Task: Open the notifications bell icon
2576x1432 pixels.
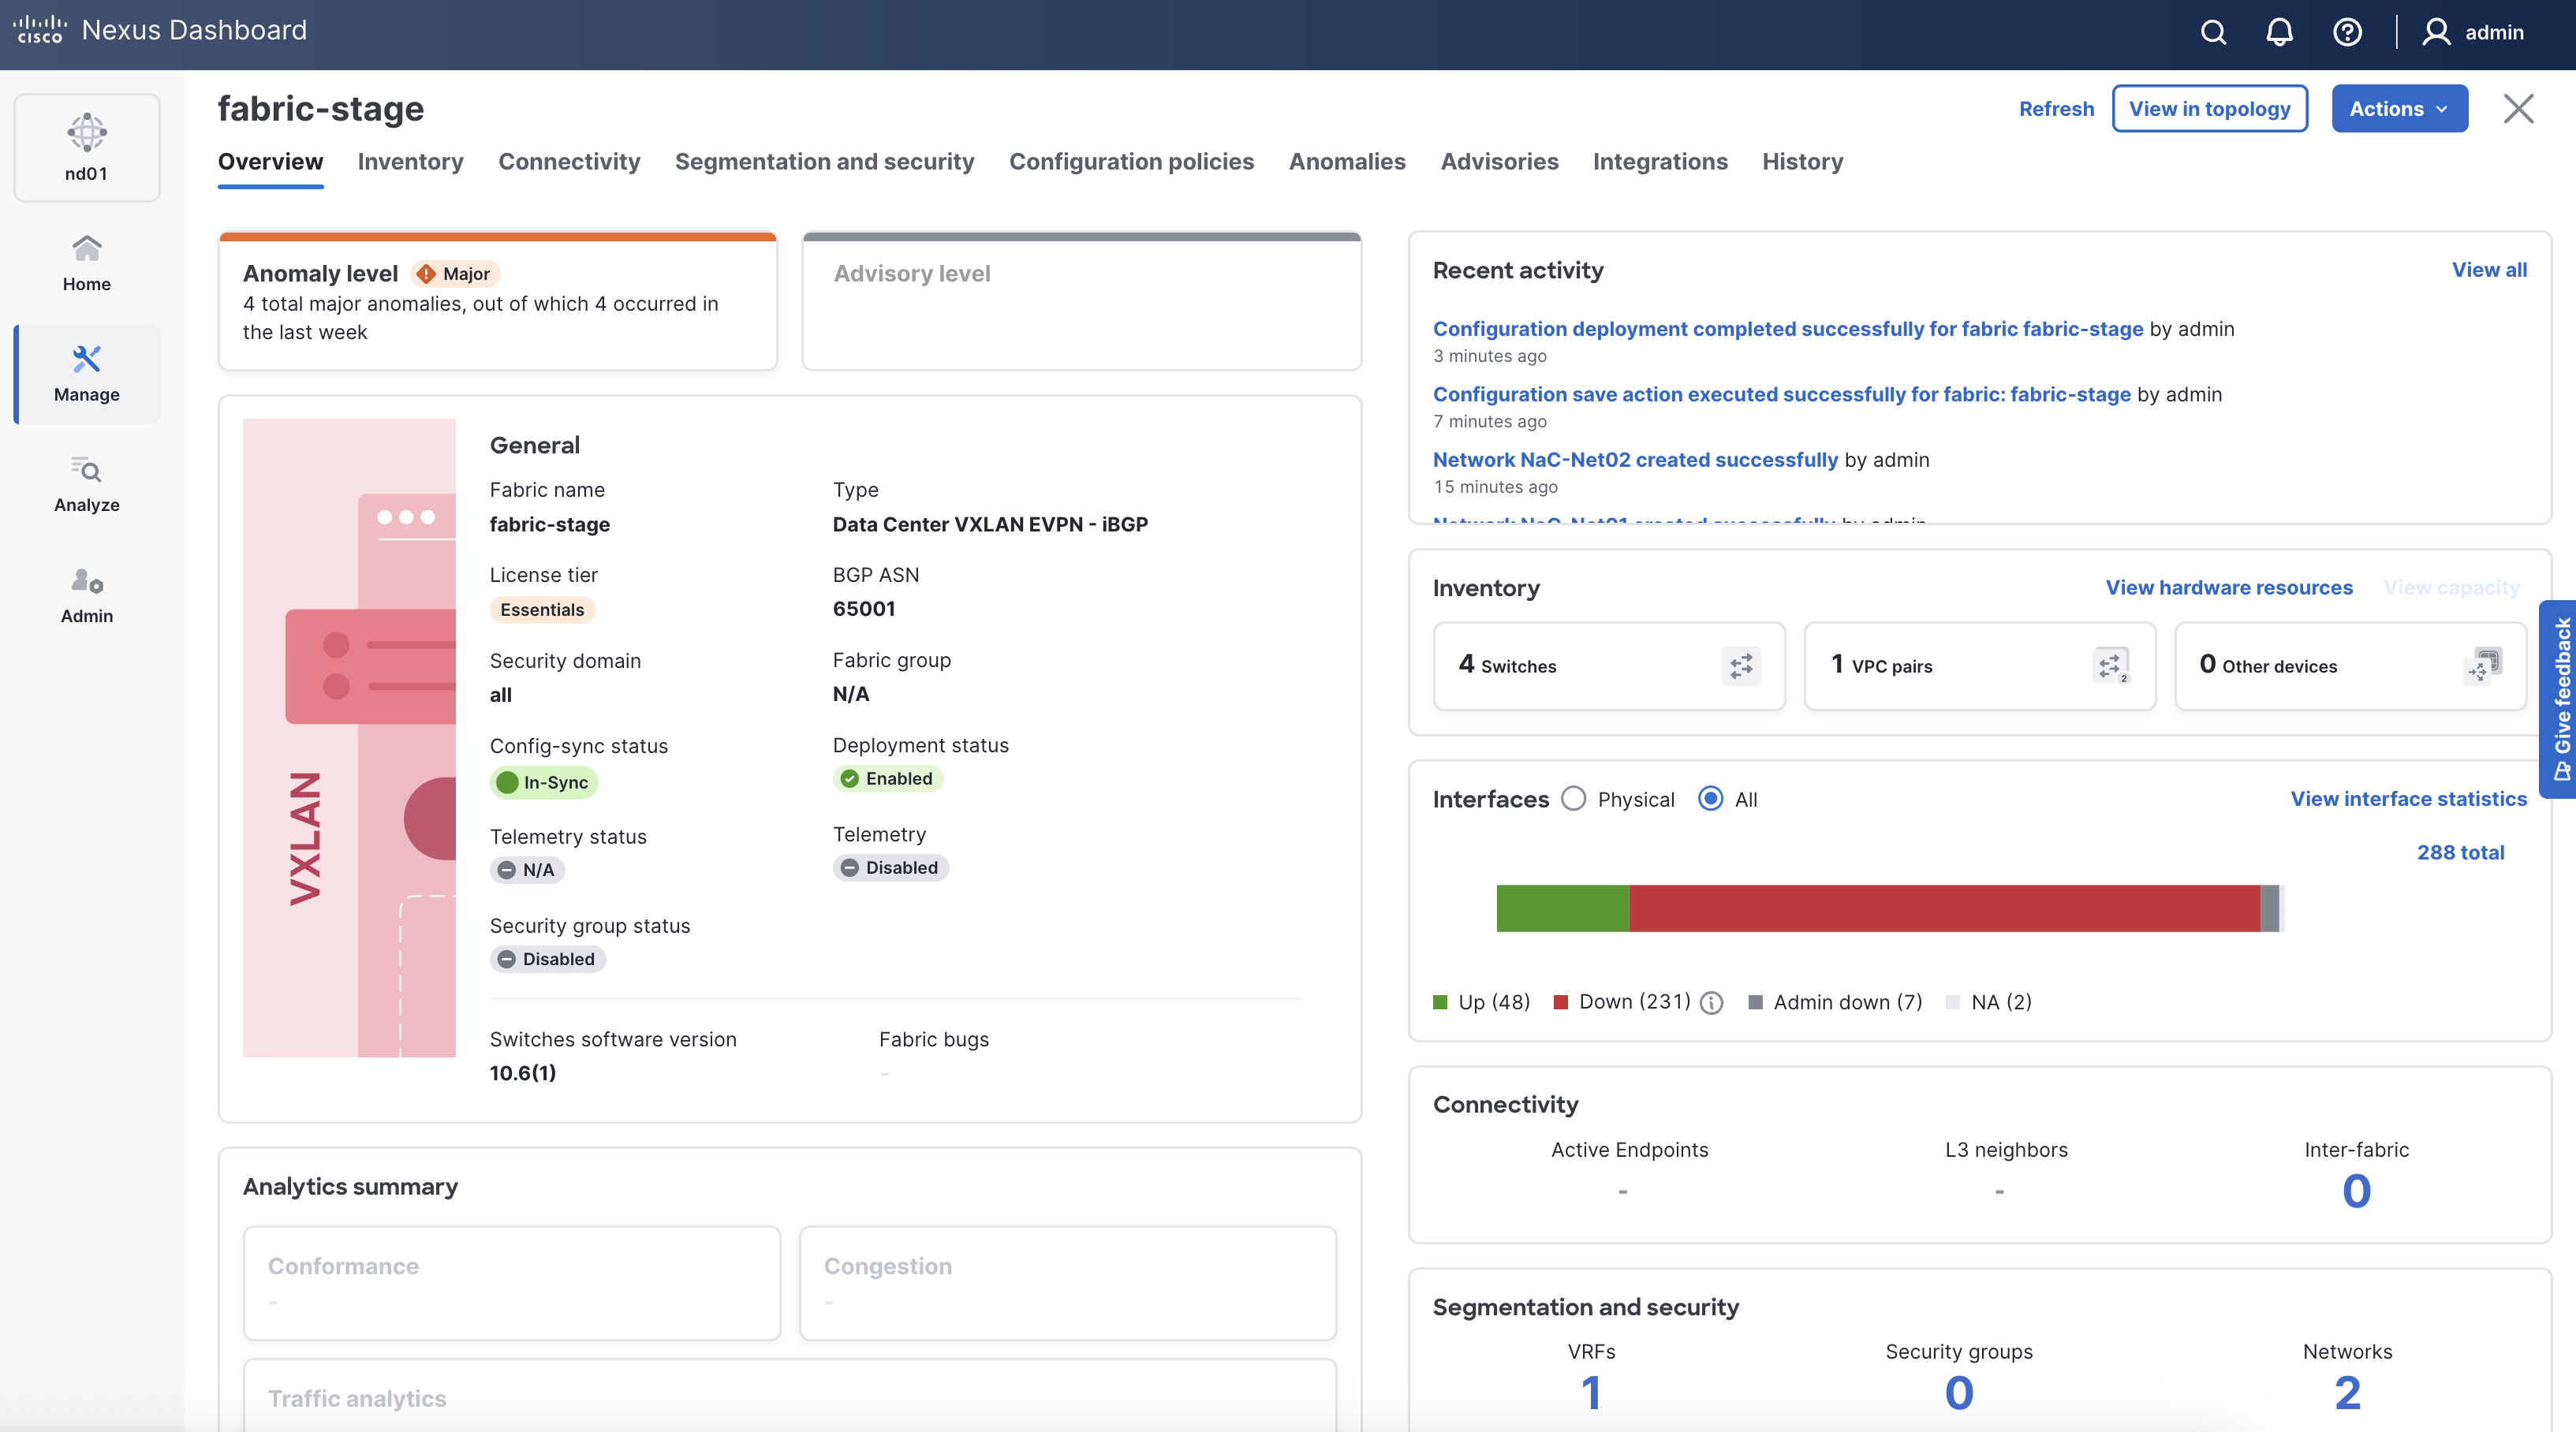Action: coord(2279,32)
